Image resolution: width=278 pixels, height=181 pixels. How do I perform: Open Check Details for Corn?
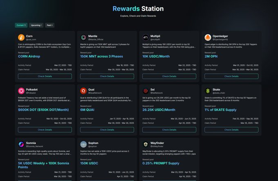pyautogui.click(x=45, y=77)
